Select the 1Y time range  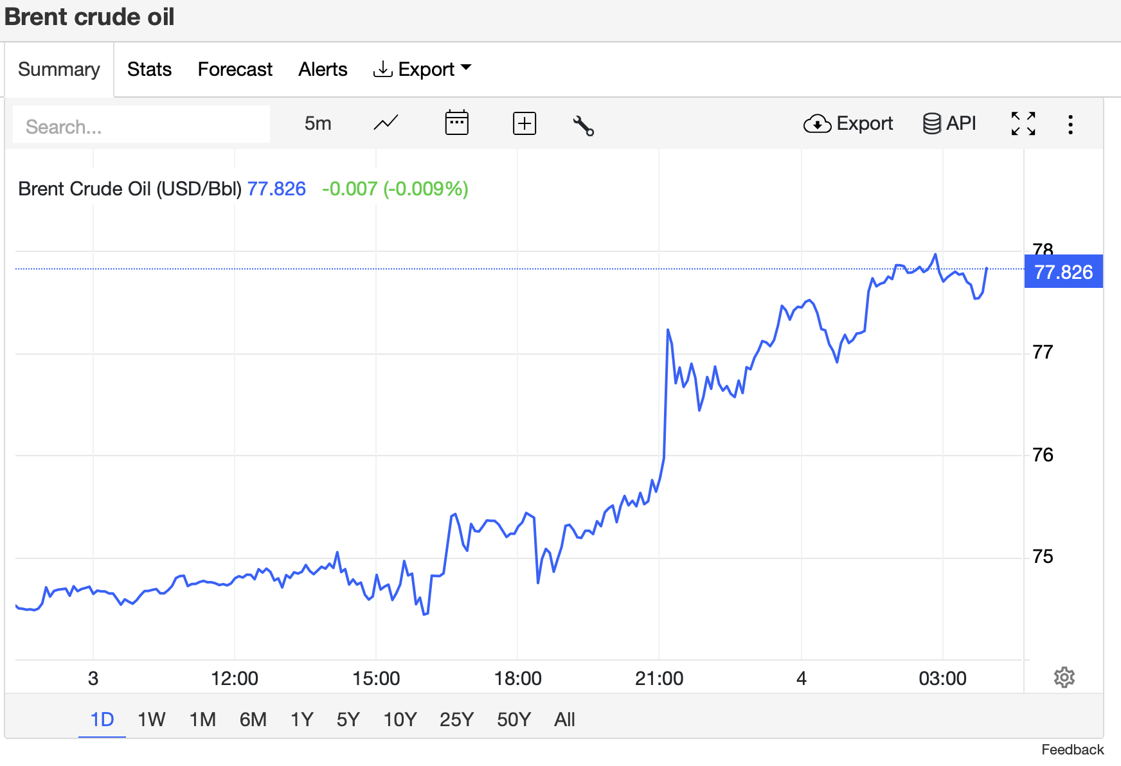pos(302,719)
